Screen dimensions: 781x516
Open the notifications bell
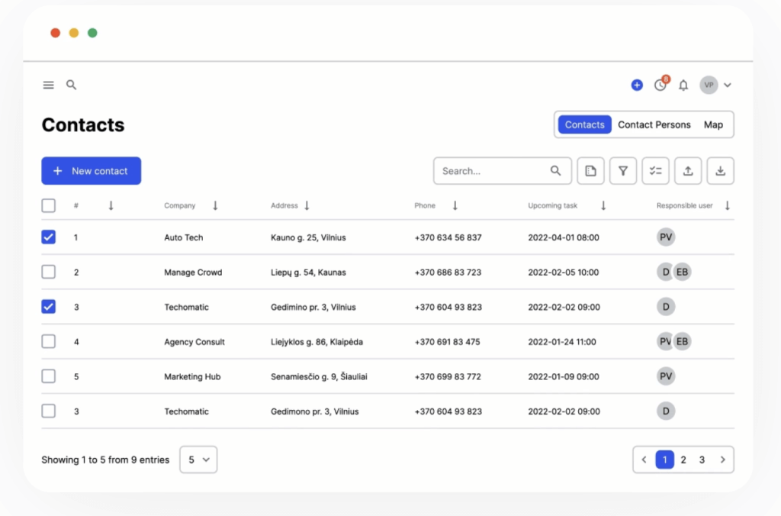pos(683,85)
